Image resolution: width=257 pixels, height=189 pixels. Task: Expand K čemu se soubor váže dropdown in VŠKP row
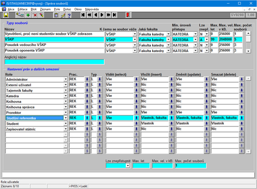(x=135, y=40)
